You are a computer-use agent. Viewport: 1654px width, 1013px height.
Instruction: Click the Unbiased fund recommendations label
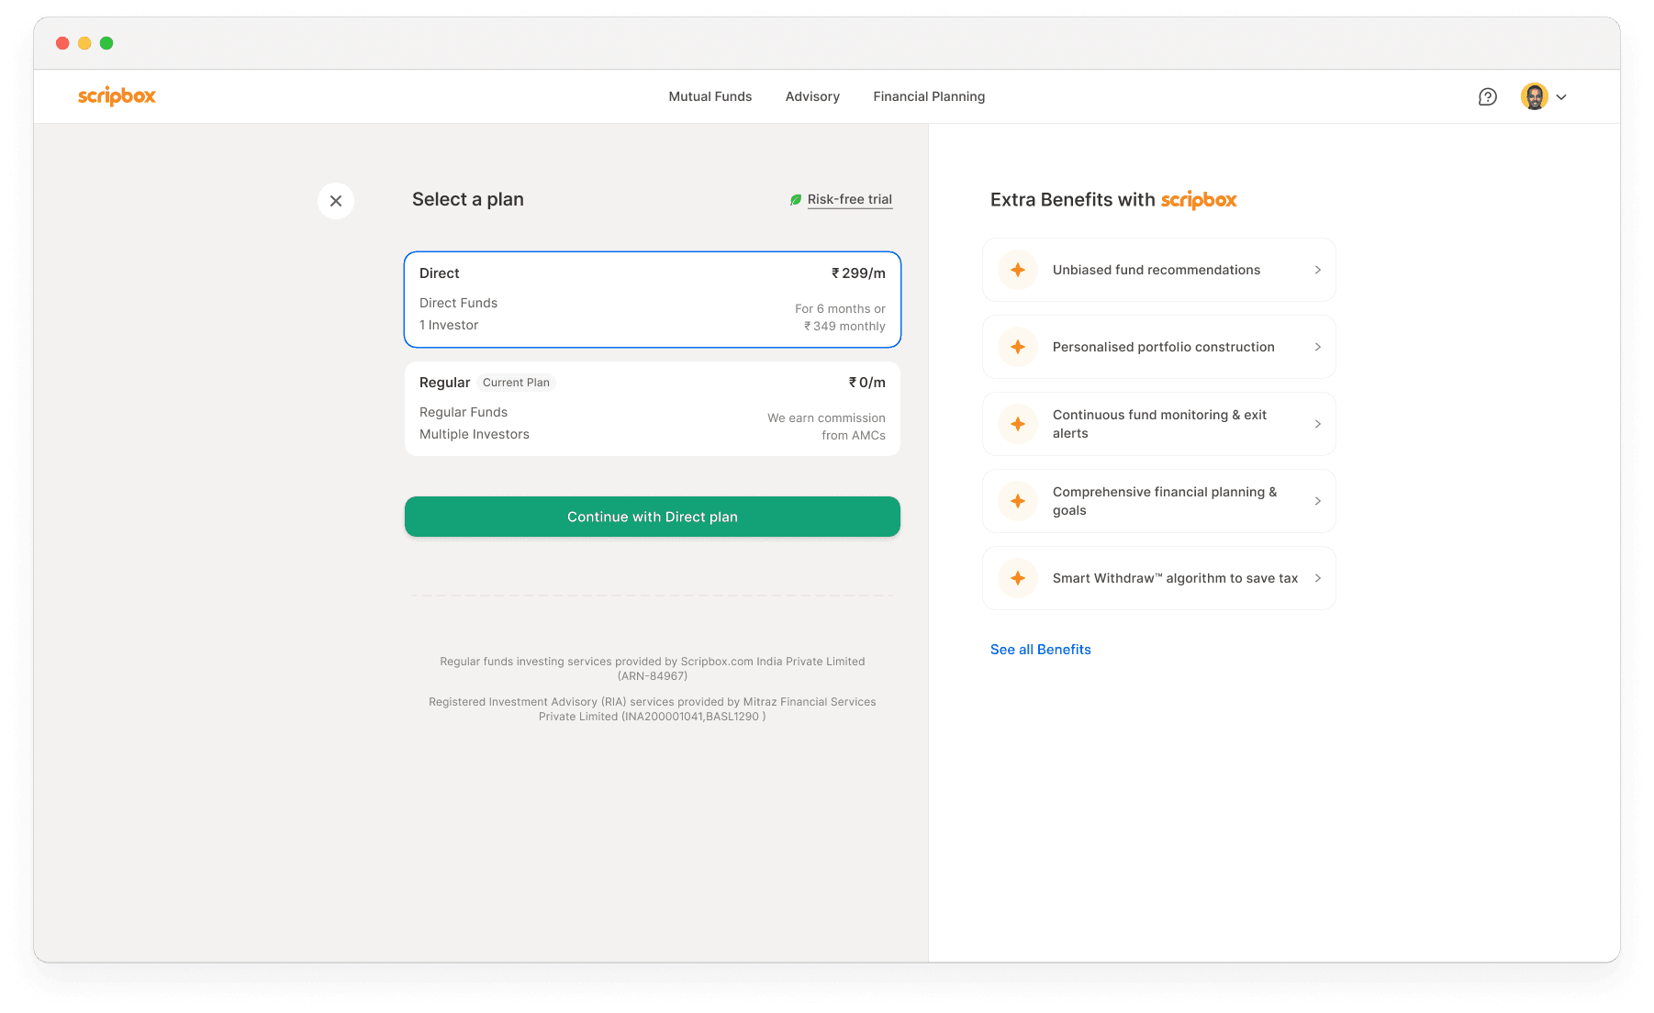(1157, 270)
